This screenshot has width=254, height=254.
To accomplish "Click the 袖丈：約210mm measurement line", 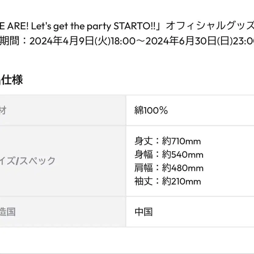I will tap(168, 182).
